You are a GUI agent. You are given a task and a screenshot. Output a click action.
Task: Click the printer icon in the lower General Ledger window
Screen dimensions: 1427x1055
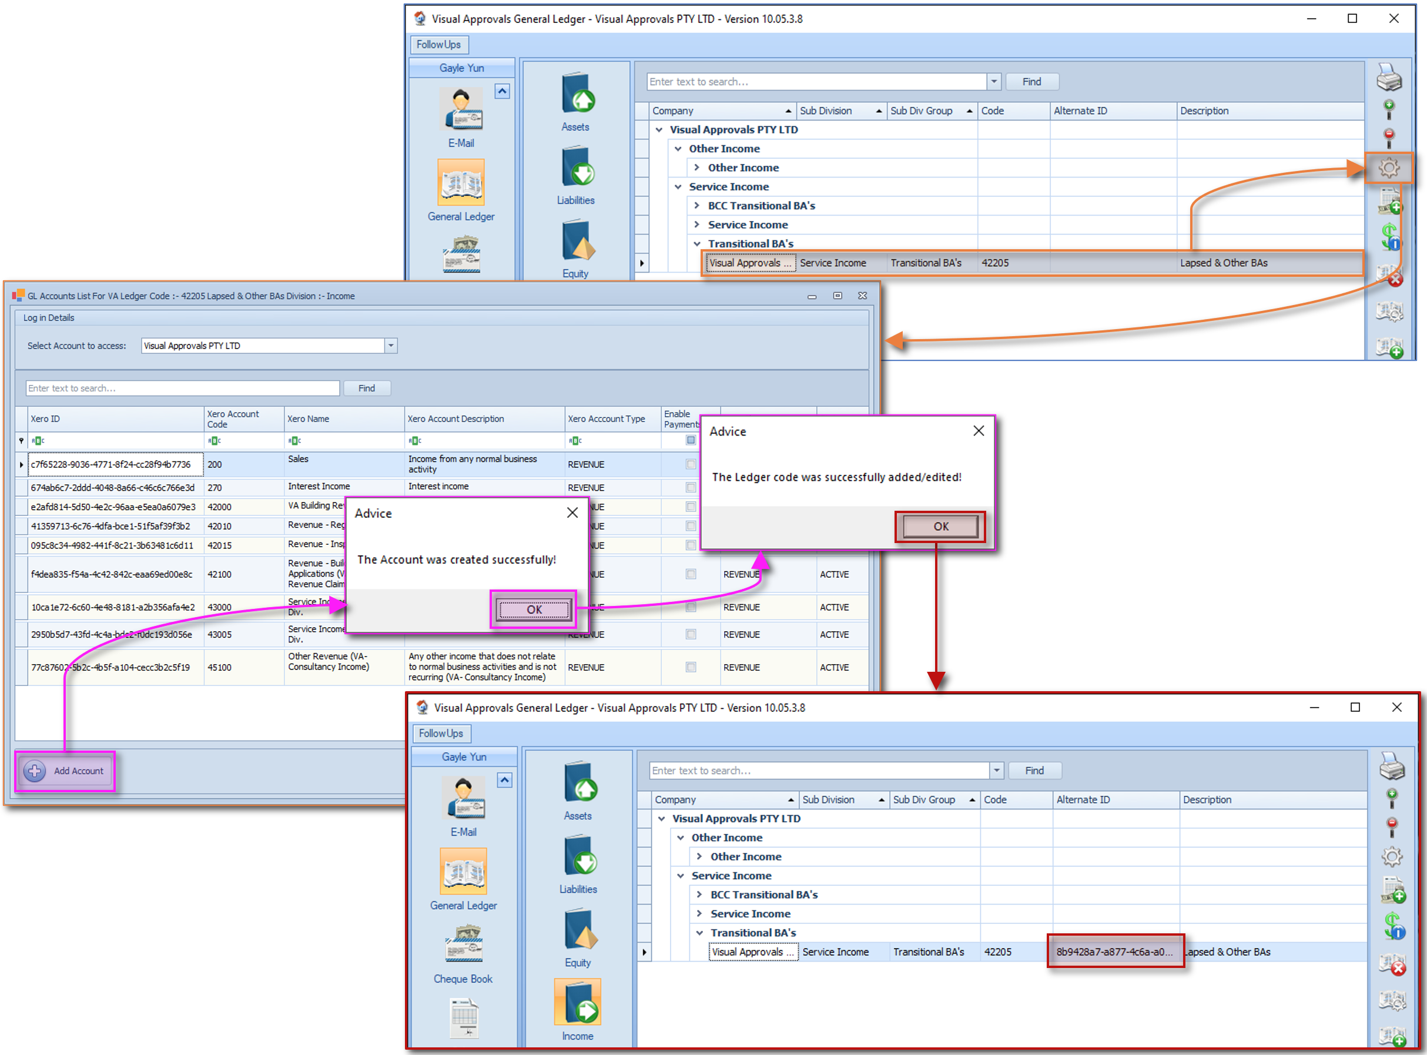tap(1392, 766)
